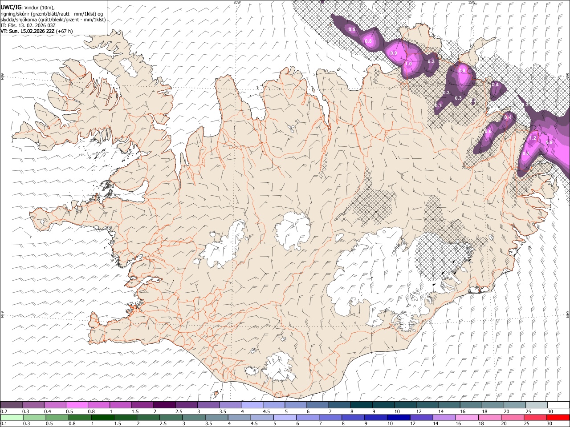Click the 'slydda/snjókoma' legend description line
This screenshot has width=570, height=427.
[53, 20]
